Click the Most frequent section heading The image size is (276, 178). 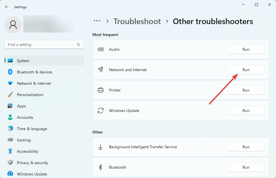click(x=105, y=35)
